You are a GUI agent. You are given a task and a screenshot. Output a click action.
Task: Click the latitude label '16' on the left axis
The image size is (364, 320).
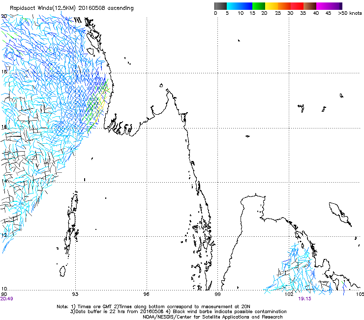point(4,127)
